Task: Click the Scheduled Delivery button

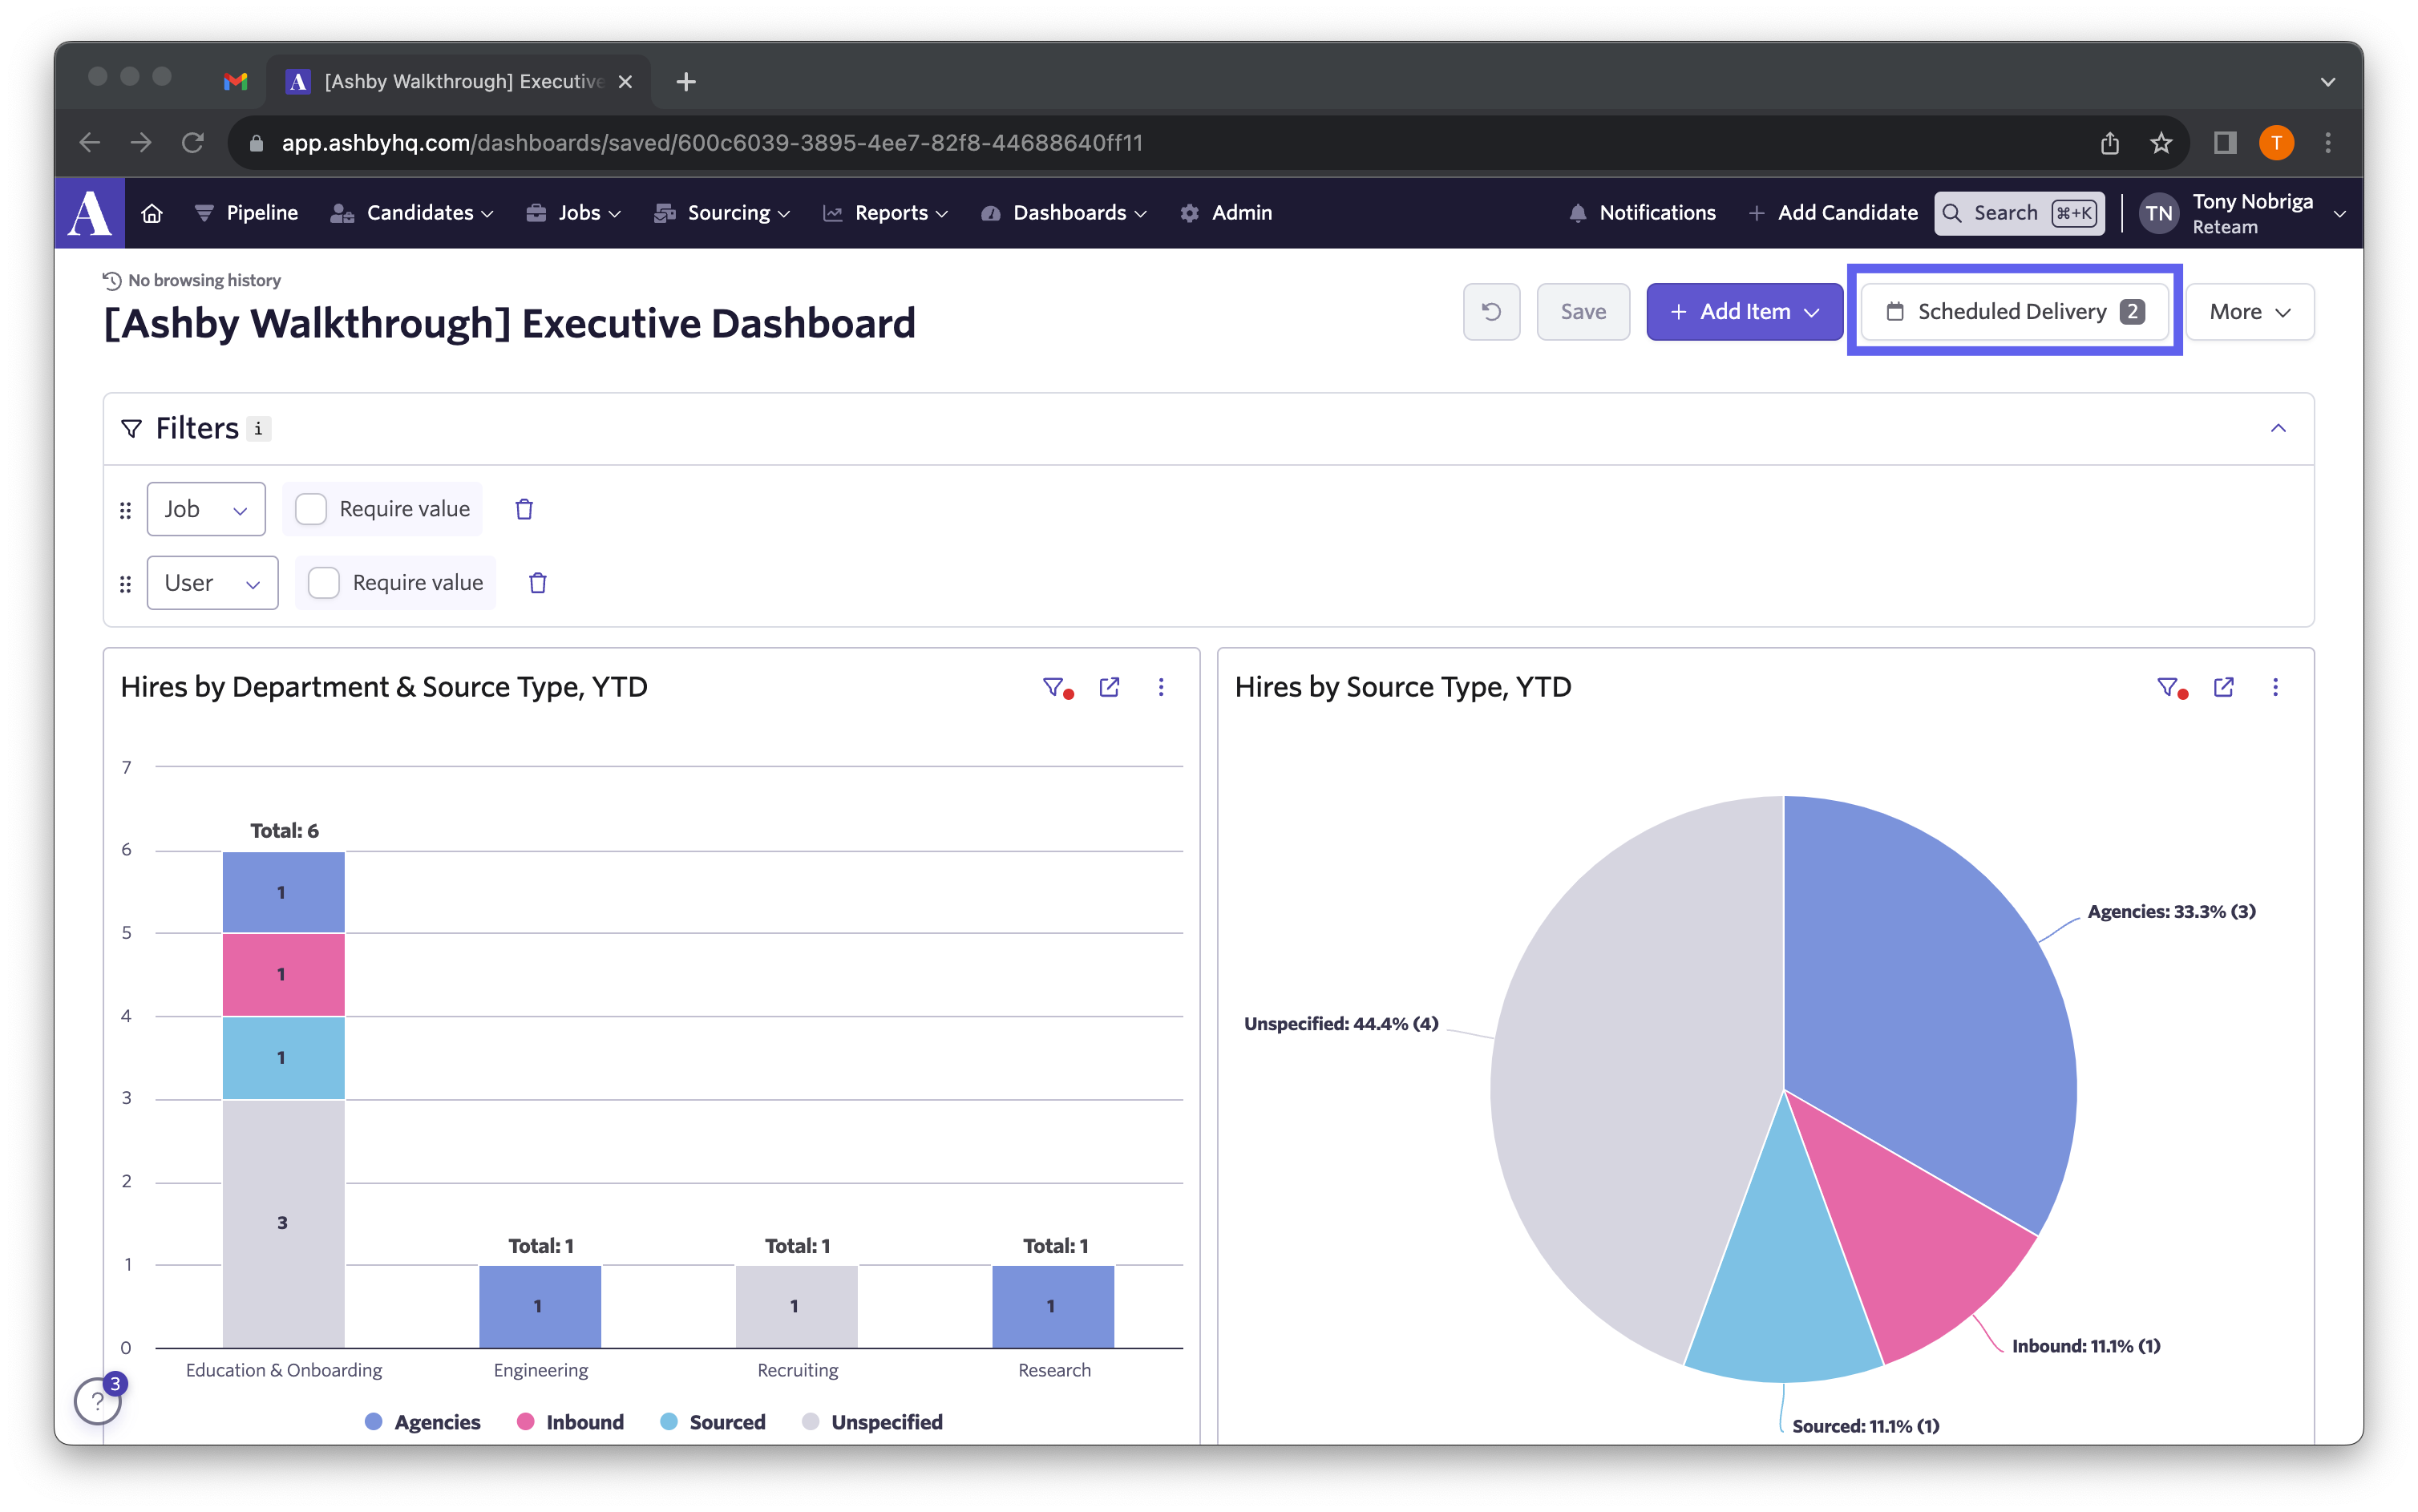Action: coord(2014,312)
